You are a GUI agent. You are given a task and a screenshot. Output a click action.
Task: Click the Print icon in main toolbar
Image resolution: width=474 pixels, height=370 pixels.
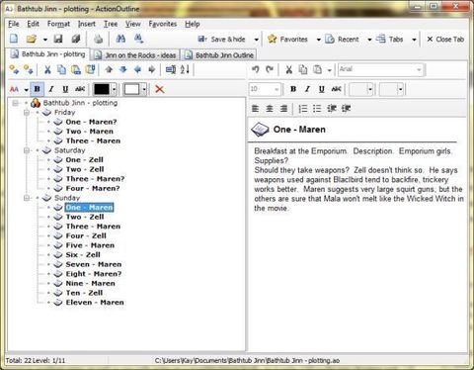[98, 39]
